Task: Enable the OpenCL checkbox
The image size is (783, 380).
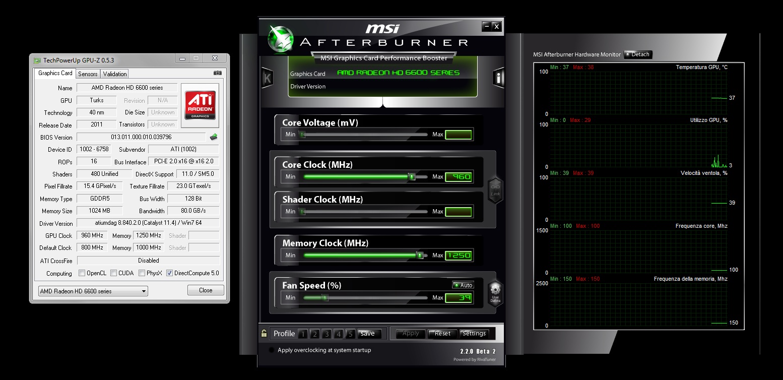Action: (x=82, y=273)
